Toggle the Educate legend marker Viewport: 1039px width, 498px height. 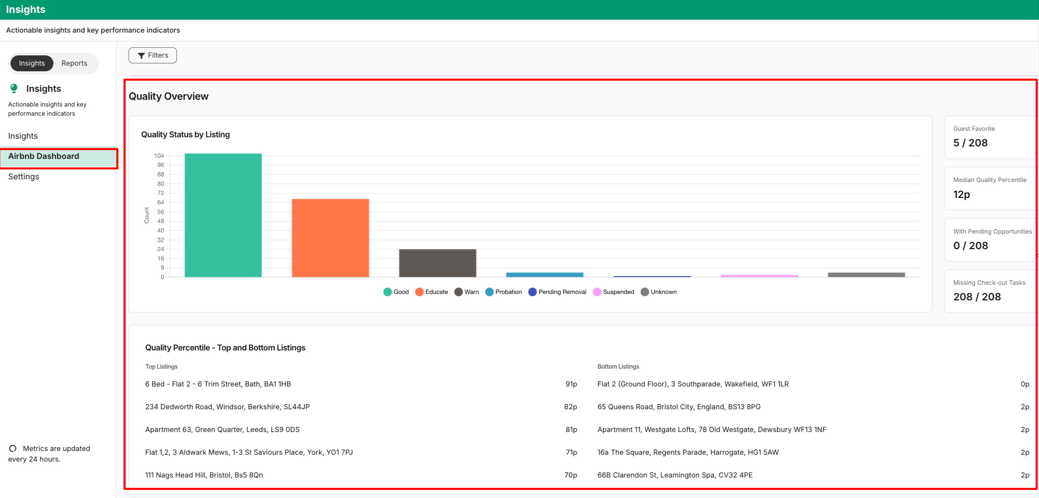[420, 292]
